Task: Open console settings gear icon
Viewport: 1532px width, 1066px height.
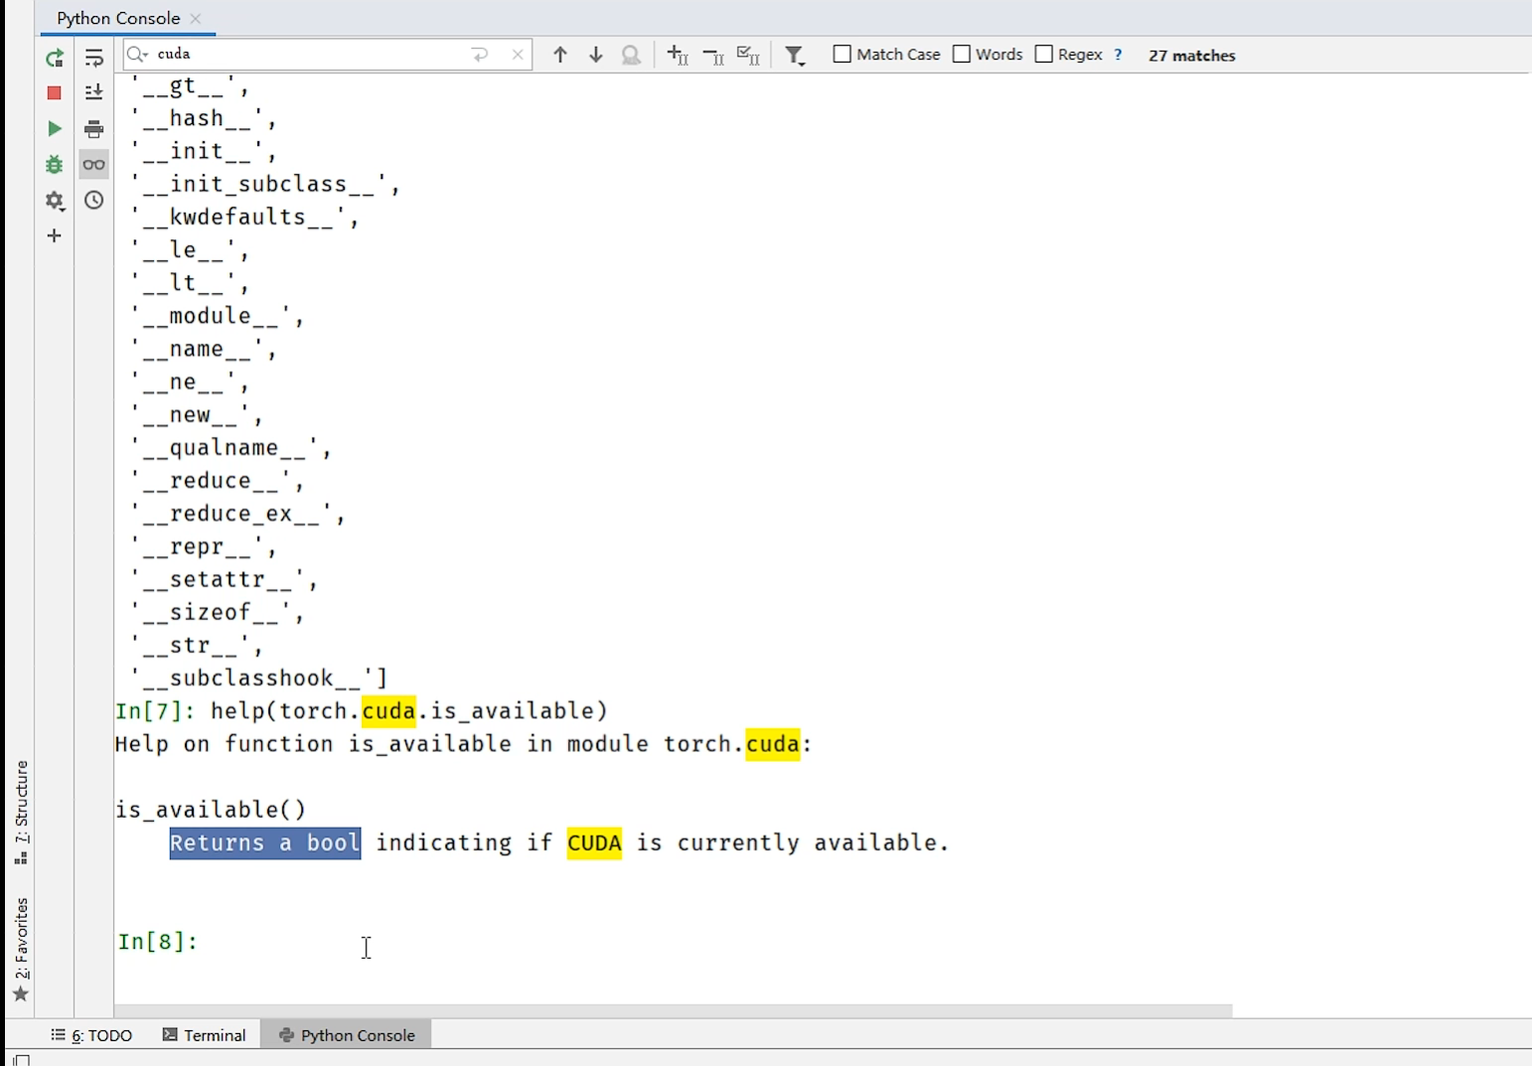Action: [55, 201]
